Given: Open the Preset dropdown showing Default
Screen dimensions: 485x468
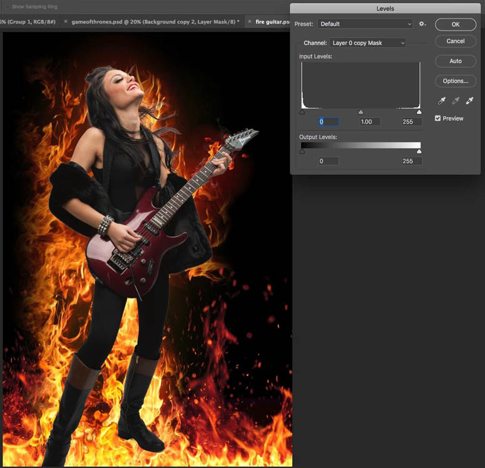Looking at the screenshot, I should click(365, 24).
